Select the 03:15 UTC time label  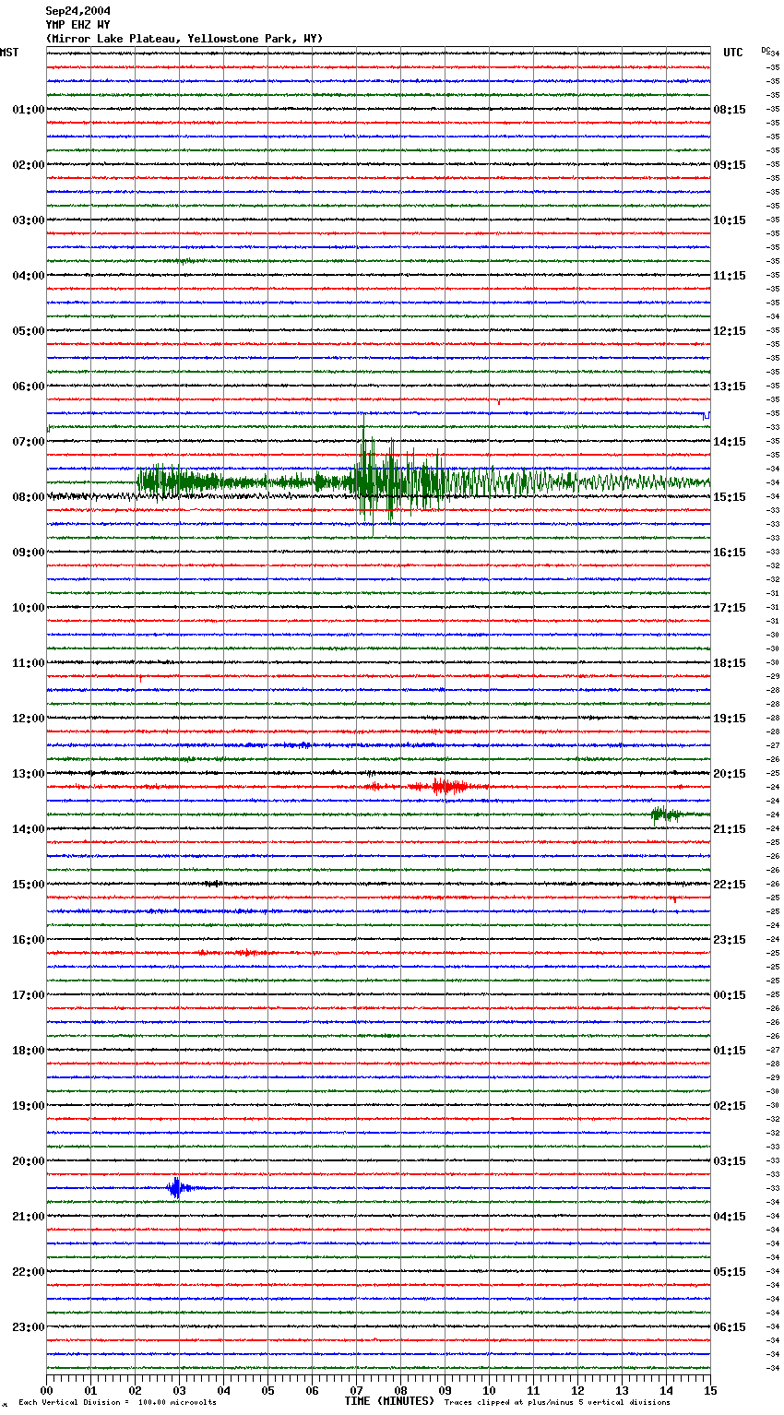[x=730, y=1161]
